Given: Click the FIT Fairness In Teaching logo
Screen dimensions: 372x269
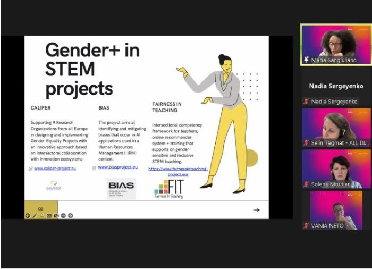Looking at the screenshot, I should [x=169, y=189].
